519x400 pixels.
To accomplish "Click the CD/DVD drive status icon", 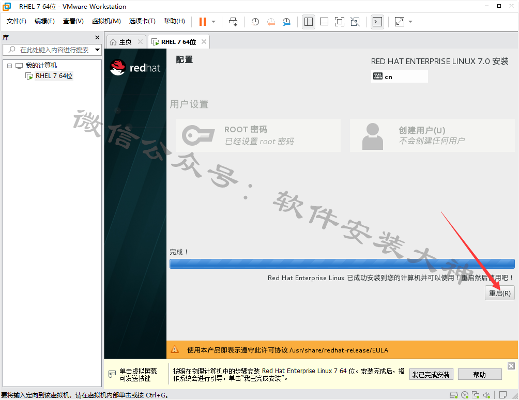I will (x=465, y=395).
